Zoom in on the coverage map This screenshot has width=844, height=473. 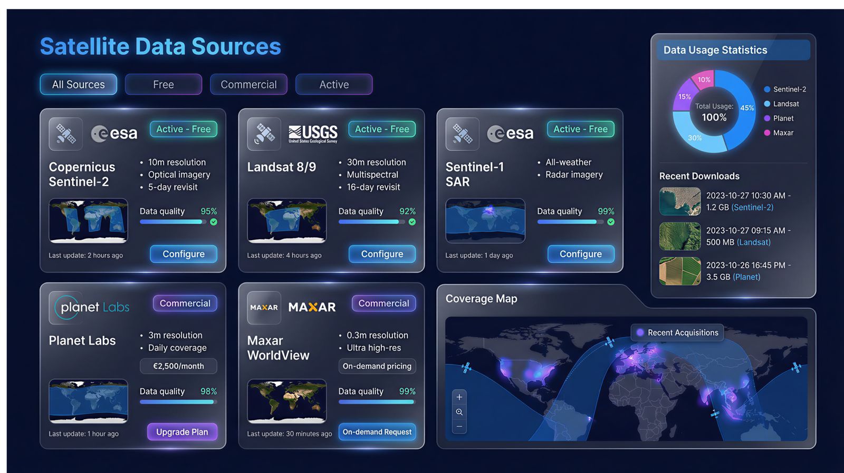coord(459,397)
